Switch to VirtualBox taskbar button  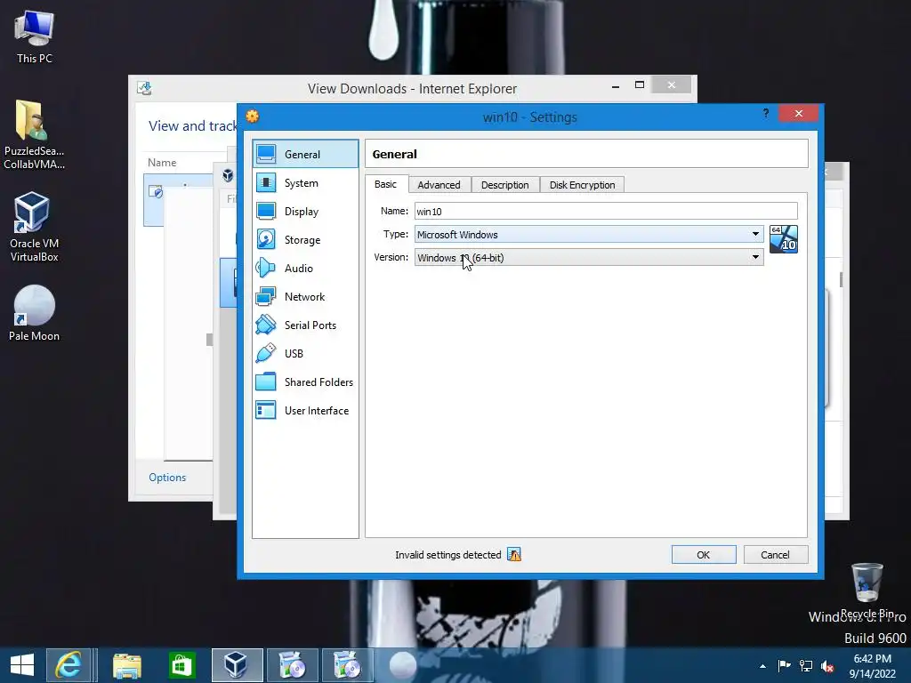click(x=237, y=665)
